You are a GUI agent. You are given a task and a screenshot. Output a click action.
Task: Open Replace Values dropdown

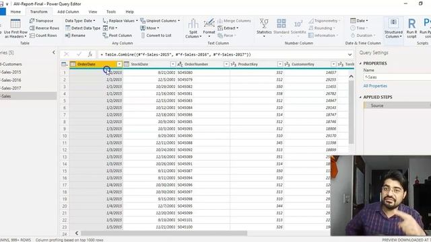120,21
